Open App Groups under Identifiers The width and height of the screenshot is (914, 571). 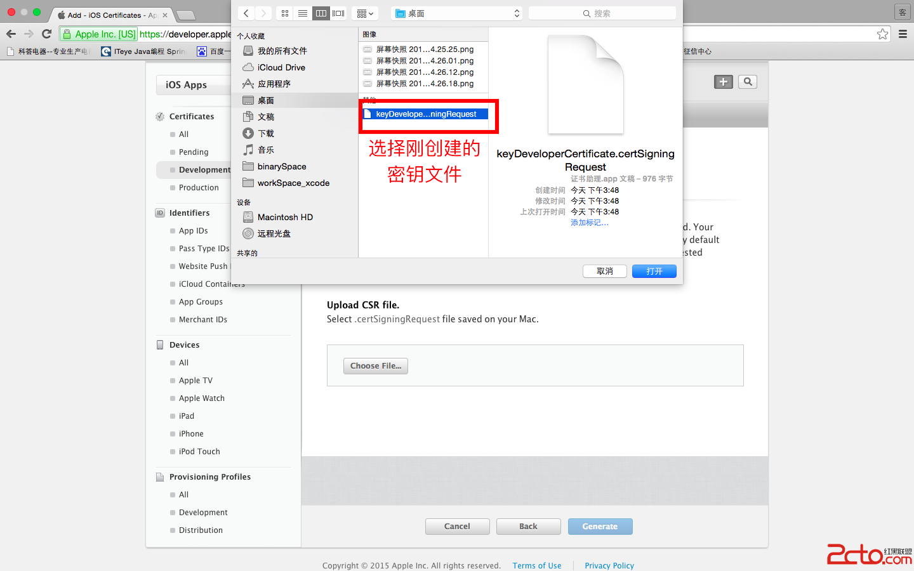[201, 302]
